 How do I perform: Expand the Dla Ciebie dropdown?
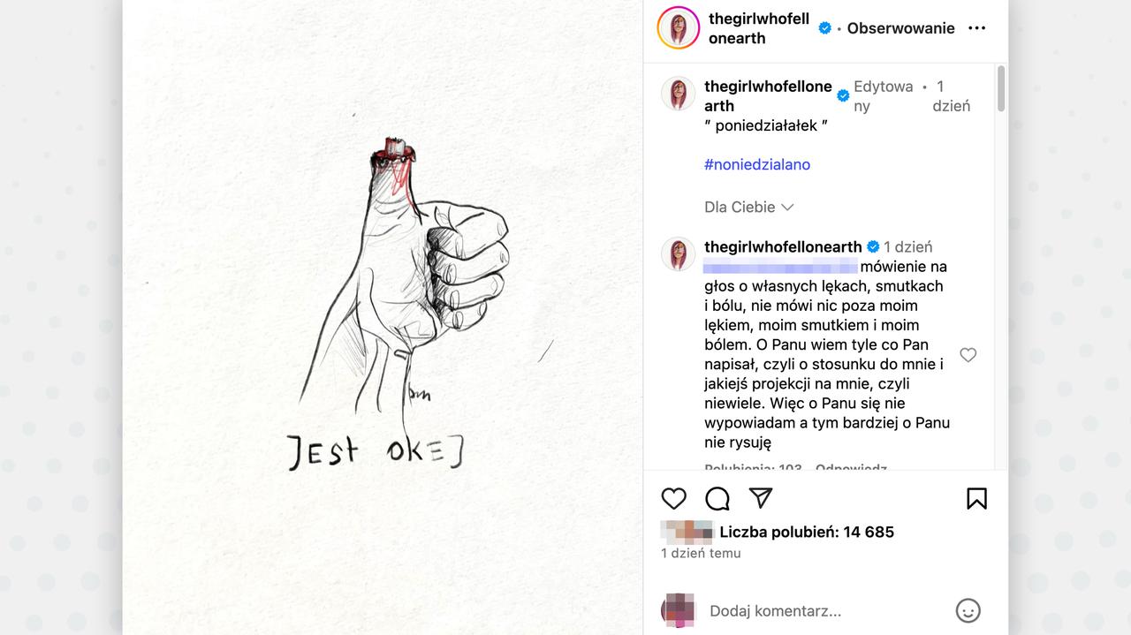tap(749, 207)
